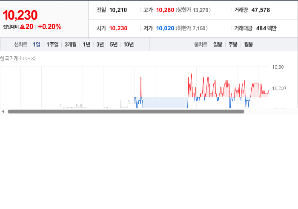The width and height of the screenshot is (298, 209).
Task: Click the blue shaded area of the chart
Action: [x=165, y=102]
